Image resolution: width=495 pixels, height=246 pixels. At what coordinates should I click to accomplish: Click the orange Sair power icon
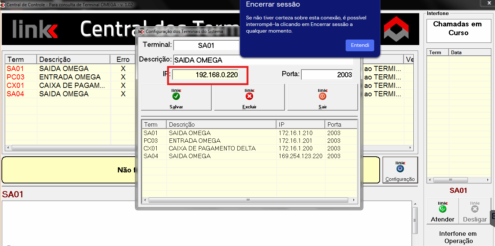coord(323,96)
